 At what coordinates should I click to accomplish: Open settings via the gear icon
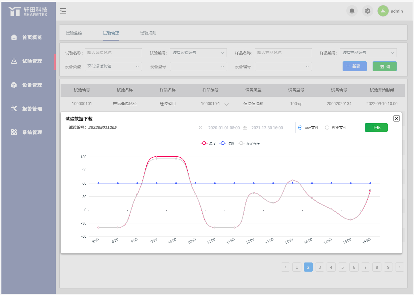(367, 11)
